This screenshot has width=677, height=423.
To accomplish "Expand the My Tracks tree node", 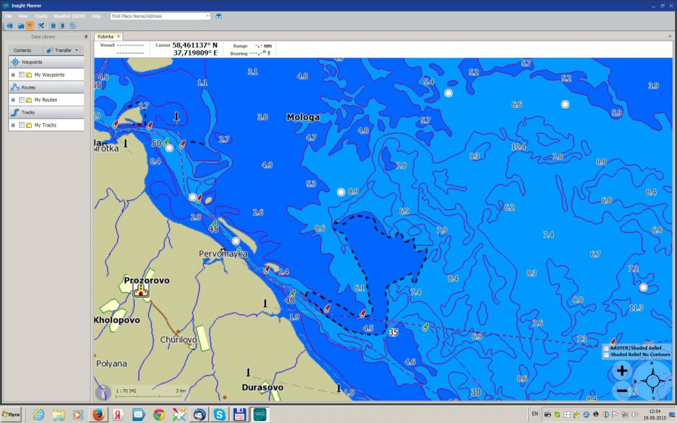I will tap(13, 125).
